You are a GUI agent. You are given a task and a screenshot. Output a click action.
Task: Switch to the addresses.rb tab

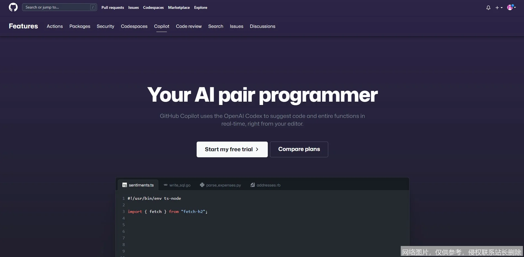[x=268, y=185]
